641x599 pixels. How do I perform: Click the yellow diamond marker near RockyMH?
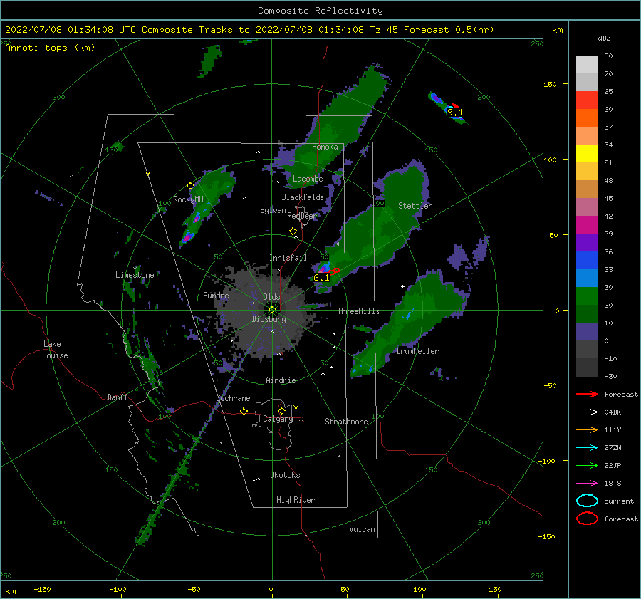click(x=190, y=186)
